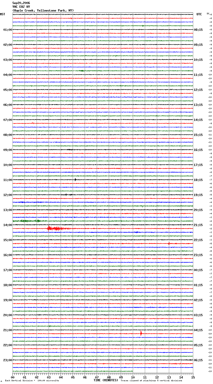Click the 'DC' column header
This screenshot has height=384, width=213.
[x=208, y=14]
